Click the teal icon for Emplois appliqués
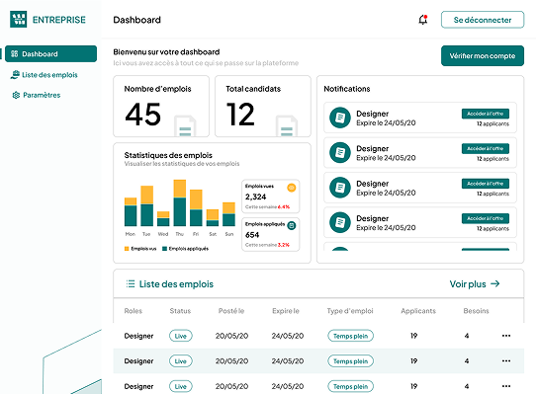The image size is (536, 394). tap(292, 225)
